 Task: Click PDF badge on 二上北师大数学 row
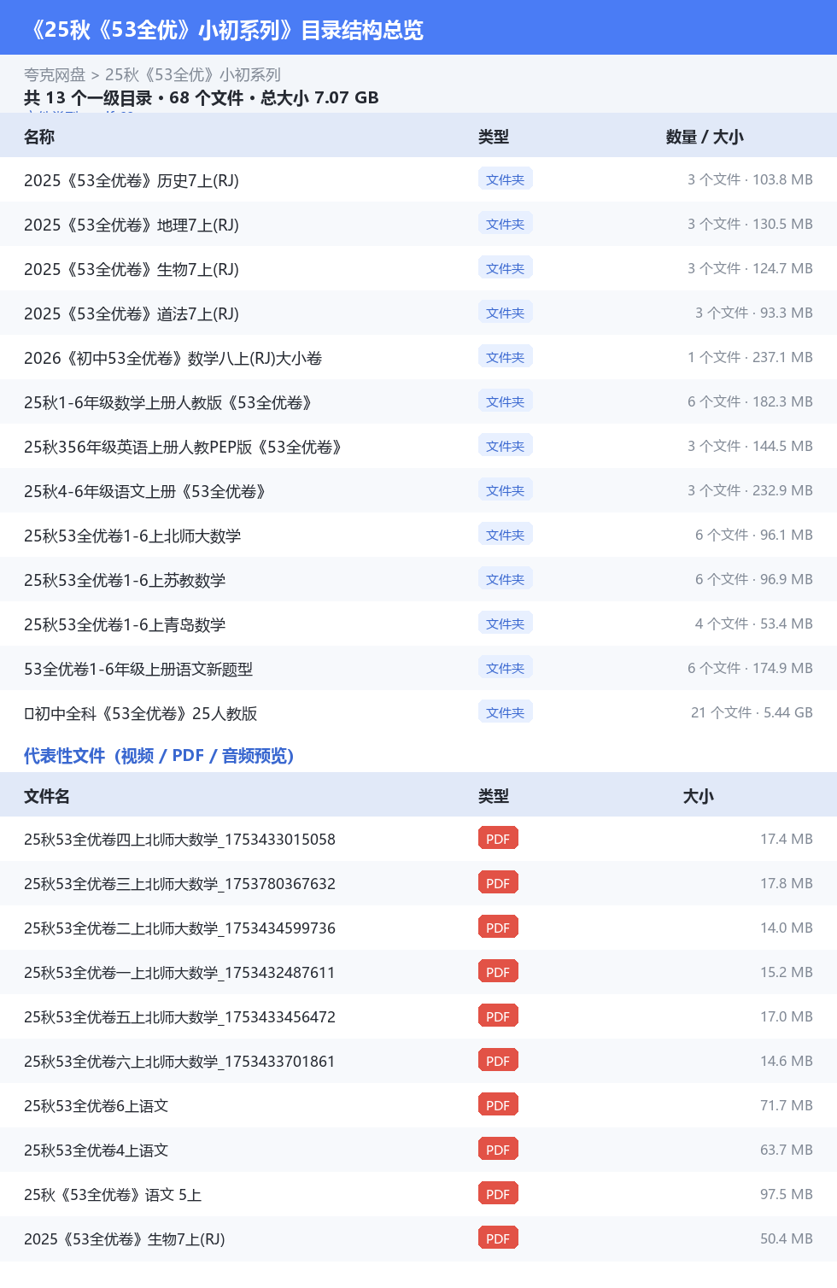tap(498, 927)
